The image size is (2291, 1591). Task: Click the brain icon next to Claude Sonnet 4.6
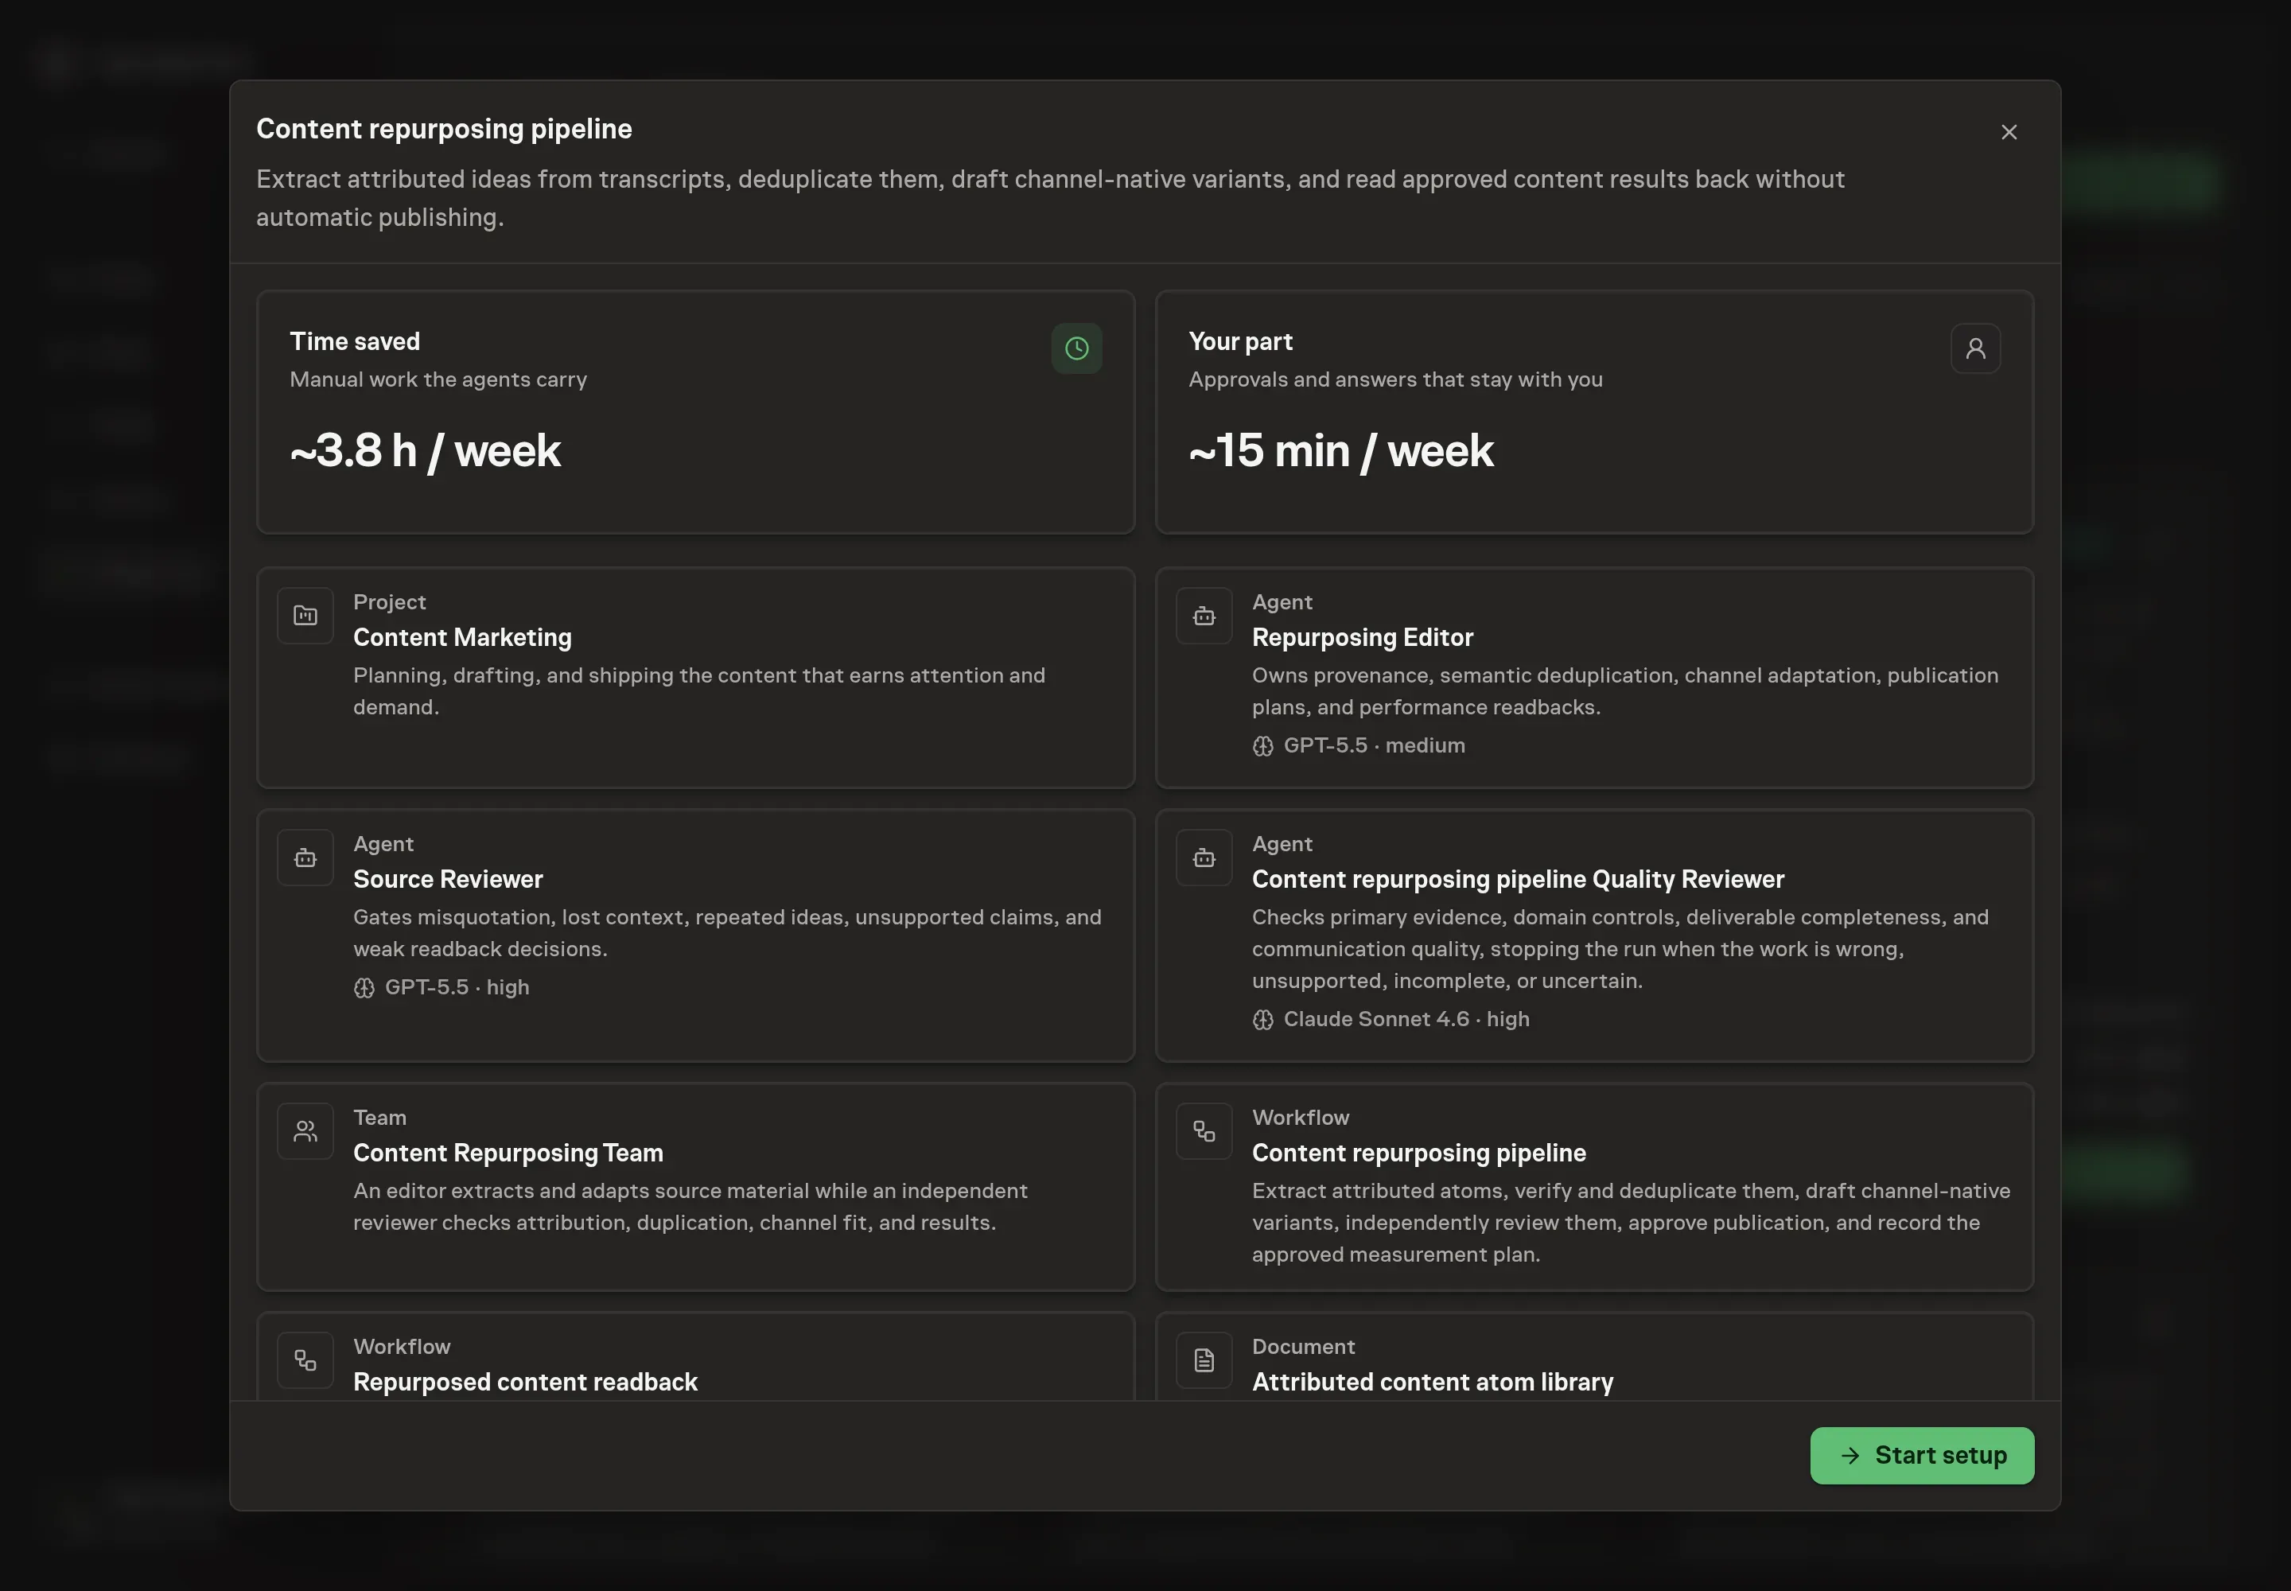tap(1263, 1020)
